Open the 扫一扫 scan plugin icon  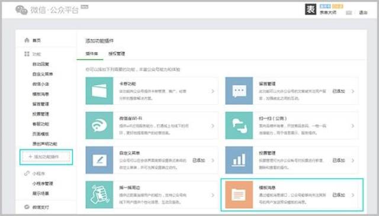pos(239,125)
